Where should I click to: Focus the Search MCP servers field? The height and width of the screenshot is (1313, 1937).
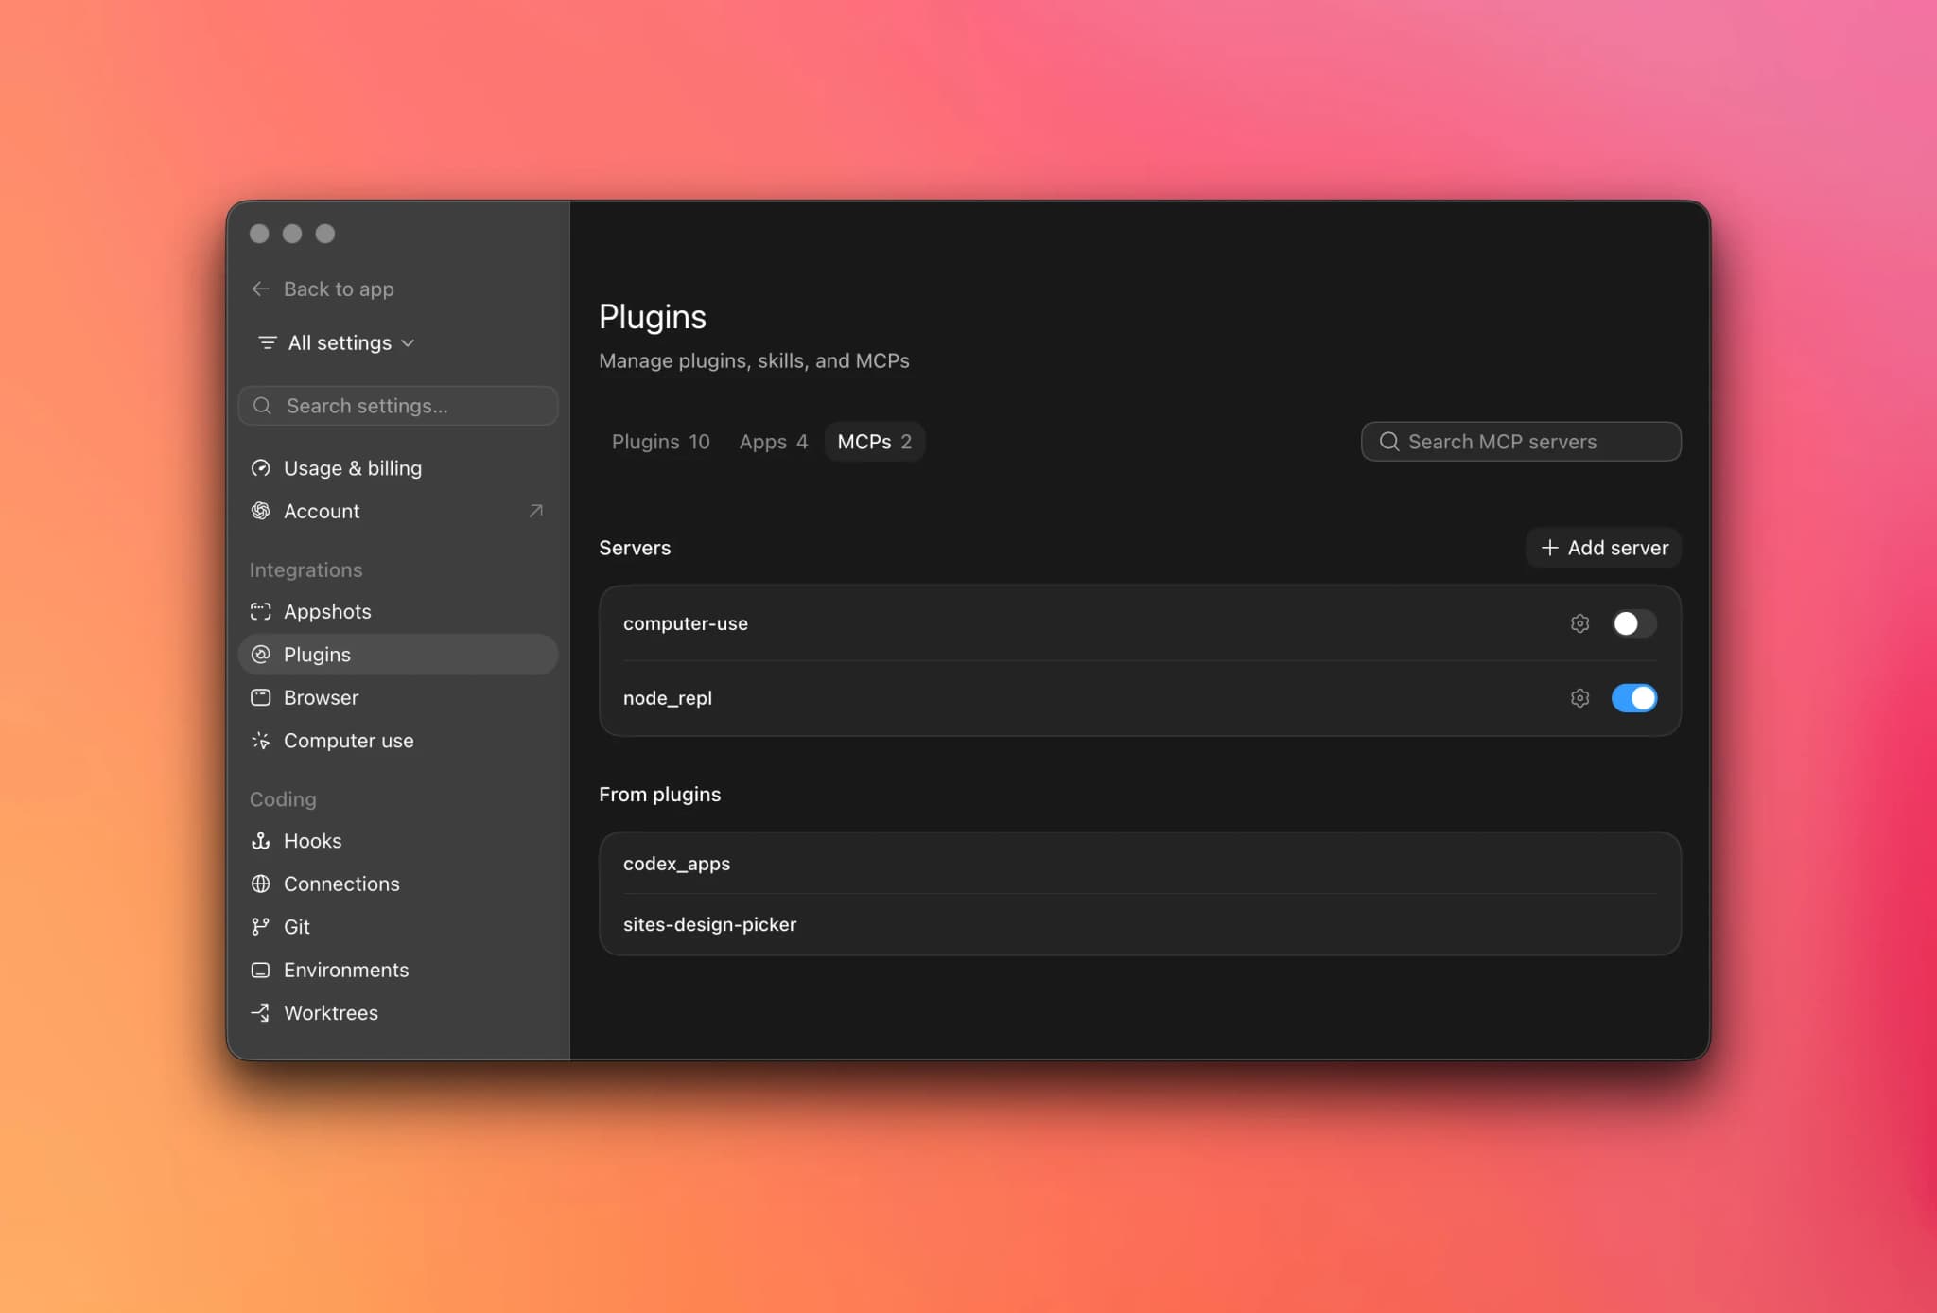(1521, 442)
